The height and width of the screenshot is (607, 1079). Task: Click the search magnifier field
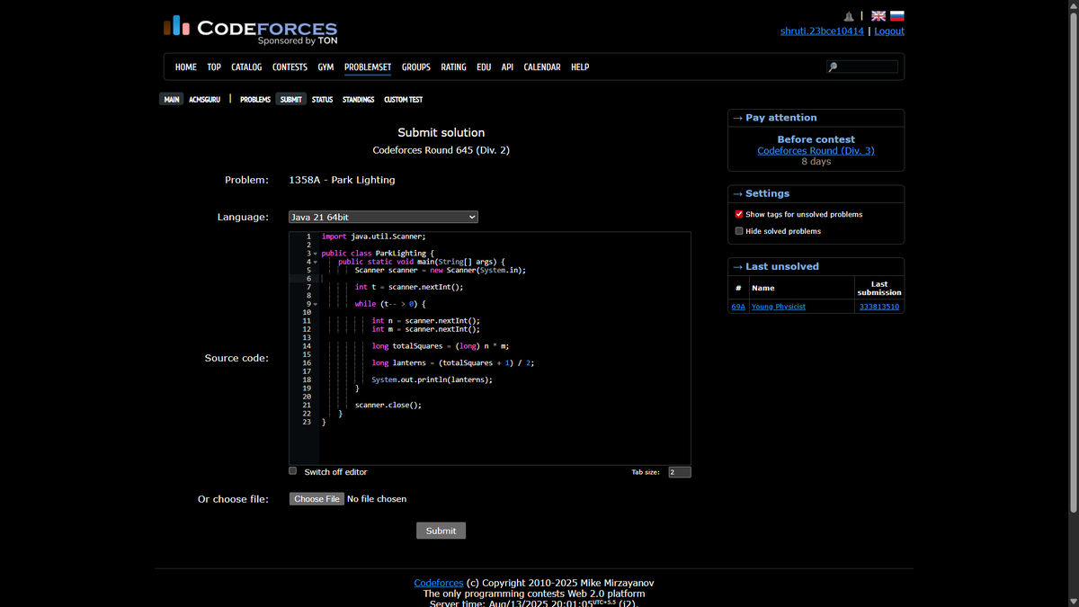coord(862,67)
